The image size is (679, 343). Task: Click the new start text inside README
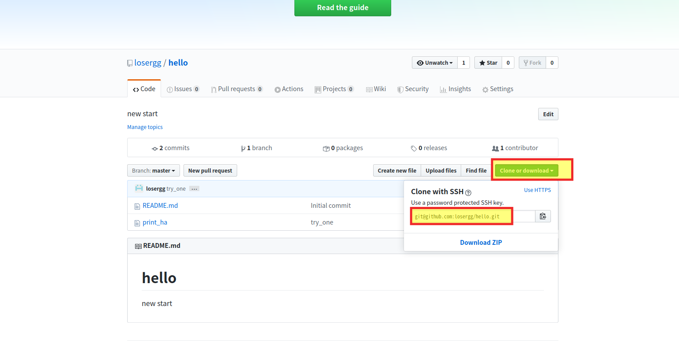157,303
